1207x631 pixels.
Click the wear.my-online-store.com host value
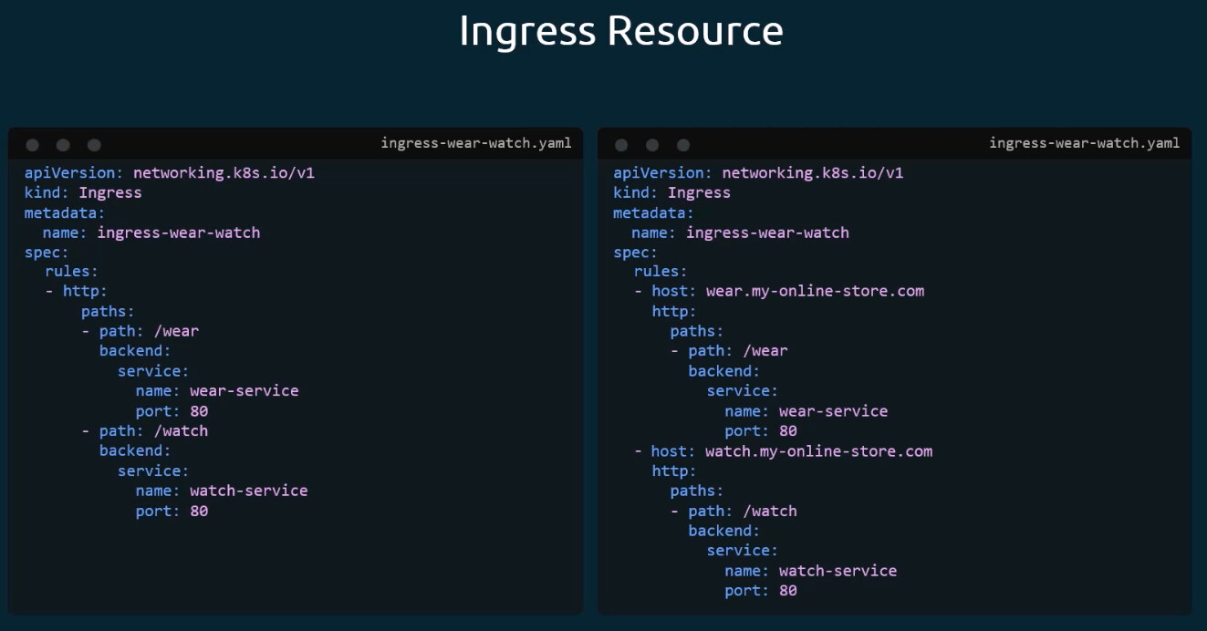[x=815, y=291]
